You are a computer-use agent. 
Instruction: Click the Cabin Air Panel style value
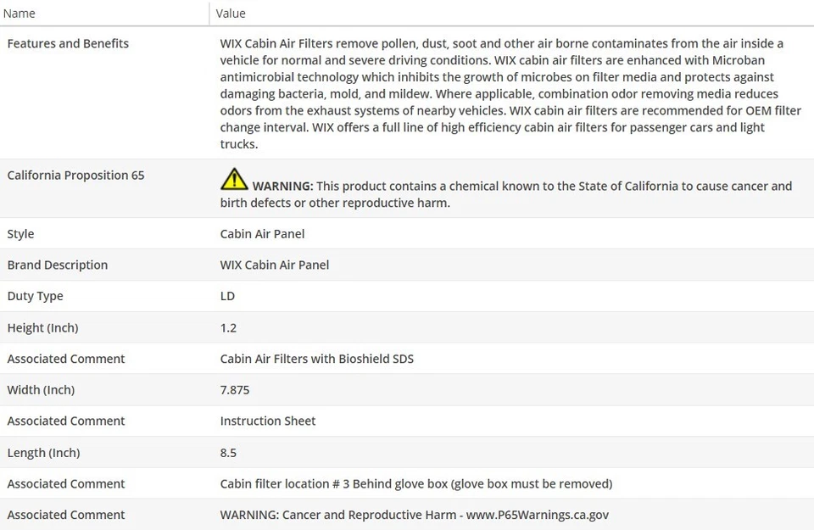coord(262,234)
